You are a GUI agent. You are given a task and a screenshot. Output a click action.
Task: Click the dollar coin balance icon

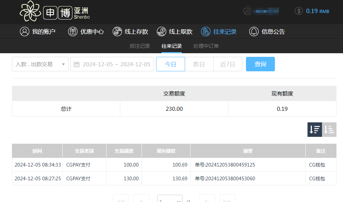pos(299,11)
